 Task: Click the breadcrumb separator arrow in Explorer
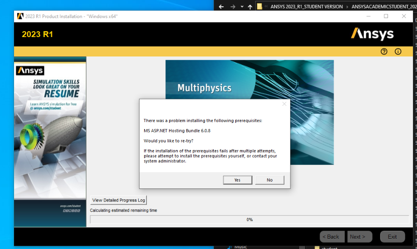pyautogui.click(x=347, y=7)
